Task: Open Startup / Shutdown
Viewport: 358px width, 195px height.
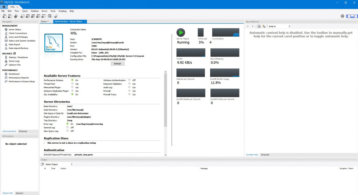Action: coord(18,57)
